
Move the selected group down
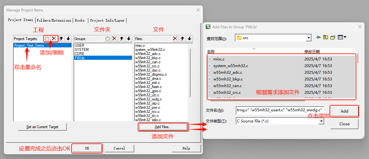pyautogui.click(x=129, y=38)
